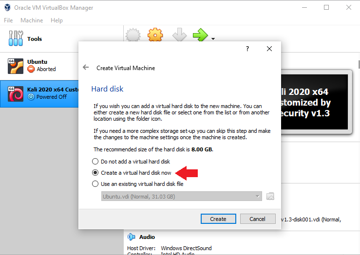
Task: Click the disk001.vdi storage text
Action: point(311,219)
